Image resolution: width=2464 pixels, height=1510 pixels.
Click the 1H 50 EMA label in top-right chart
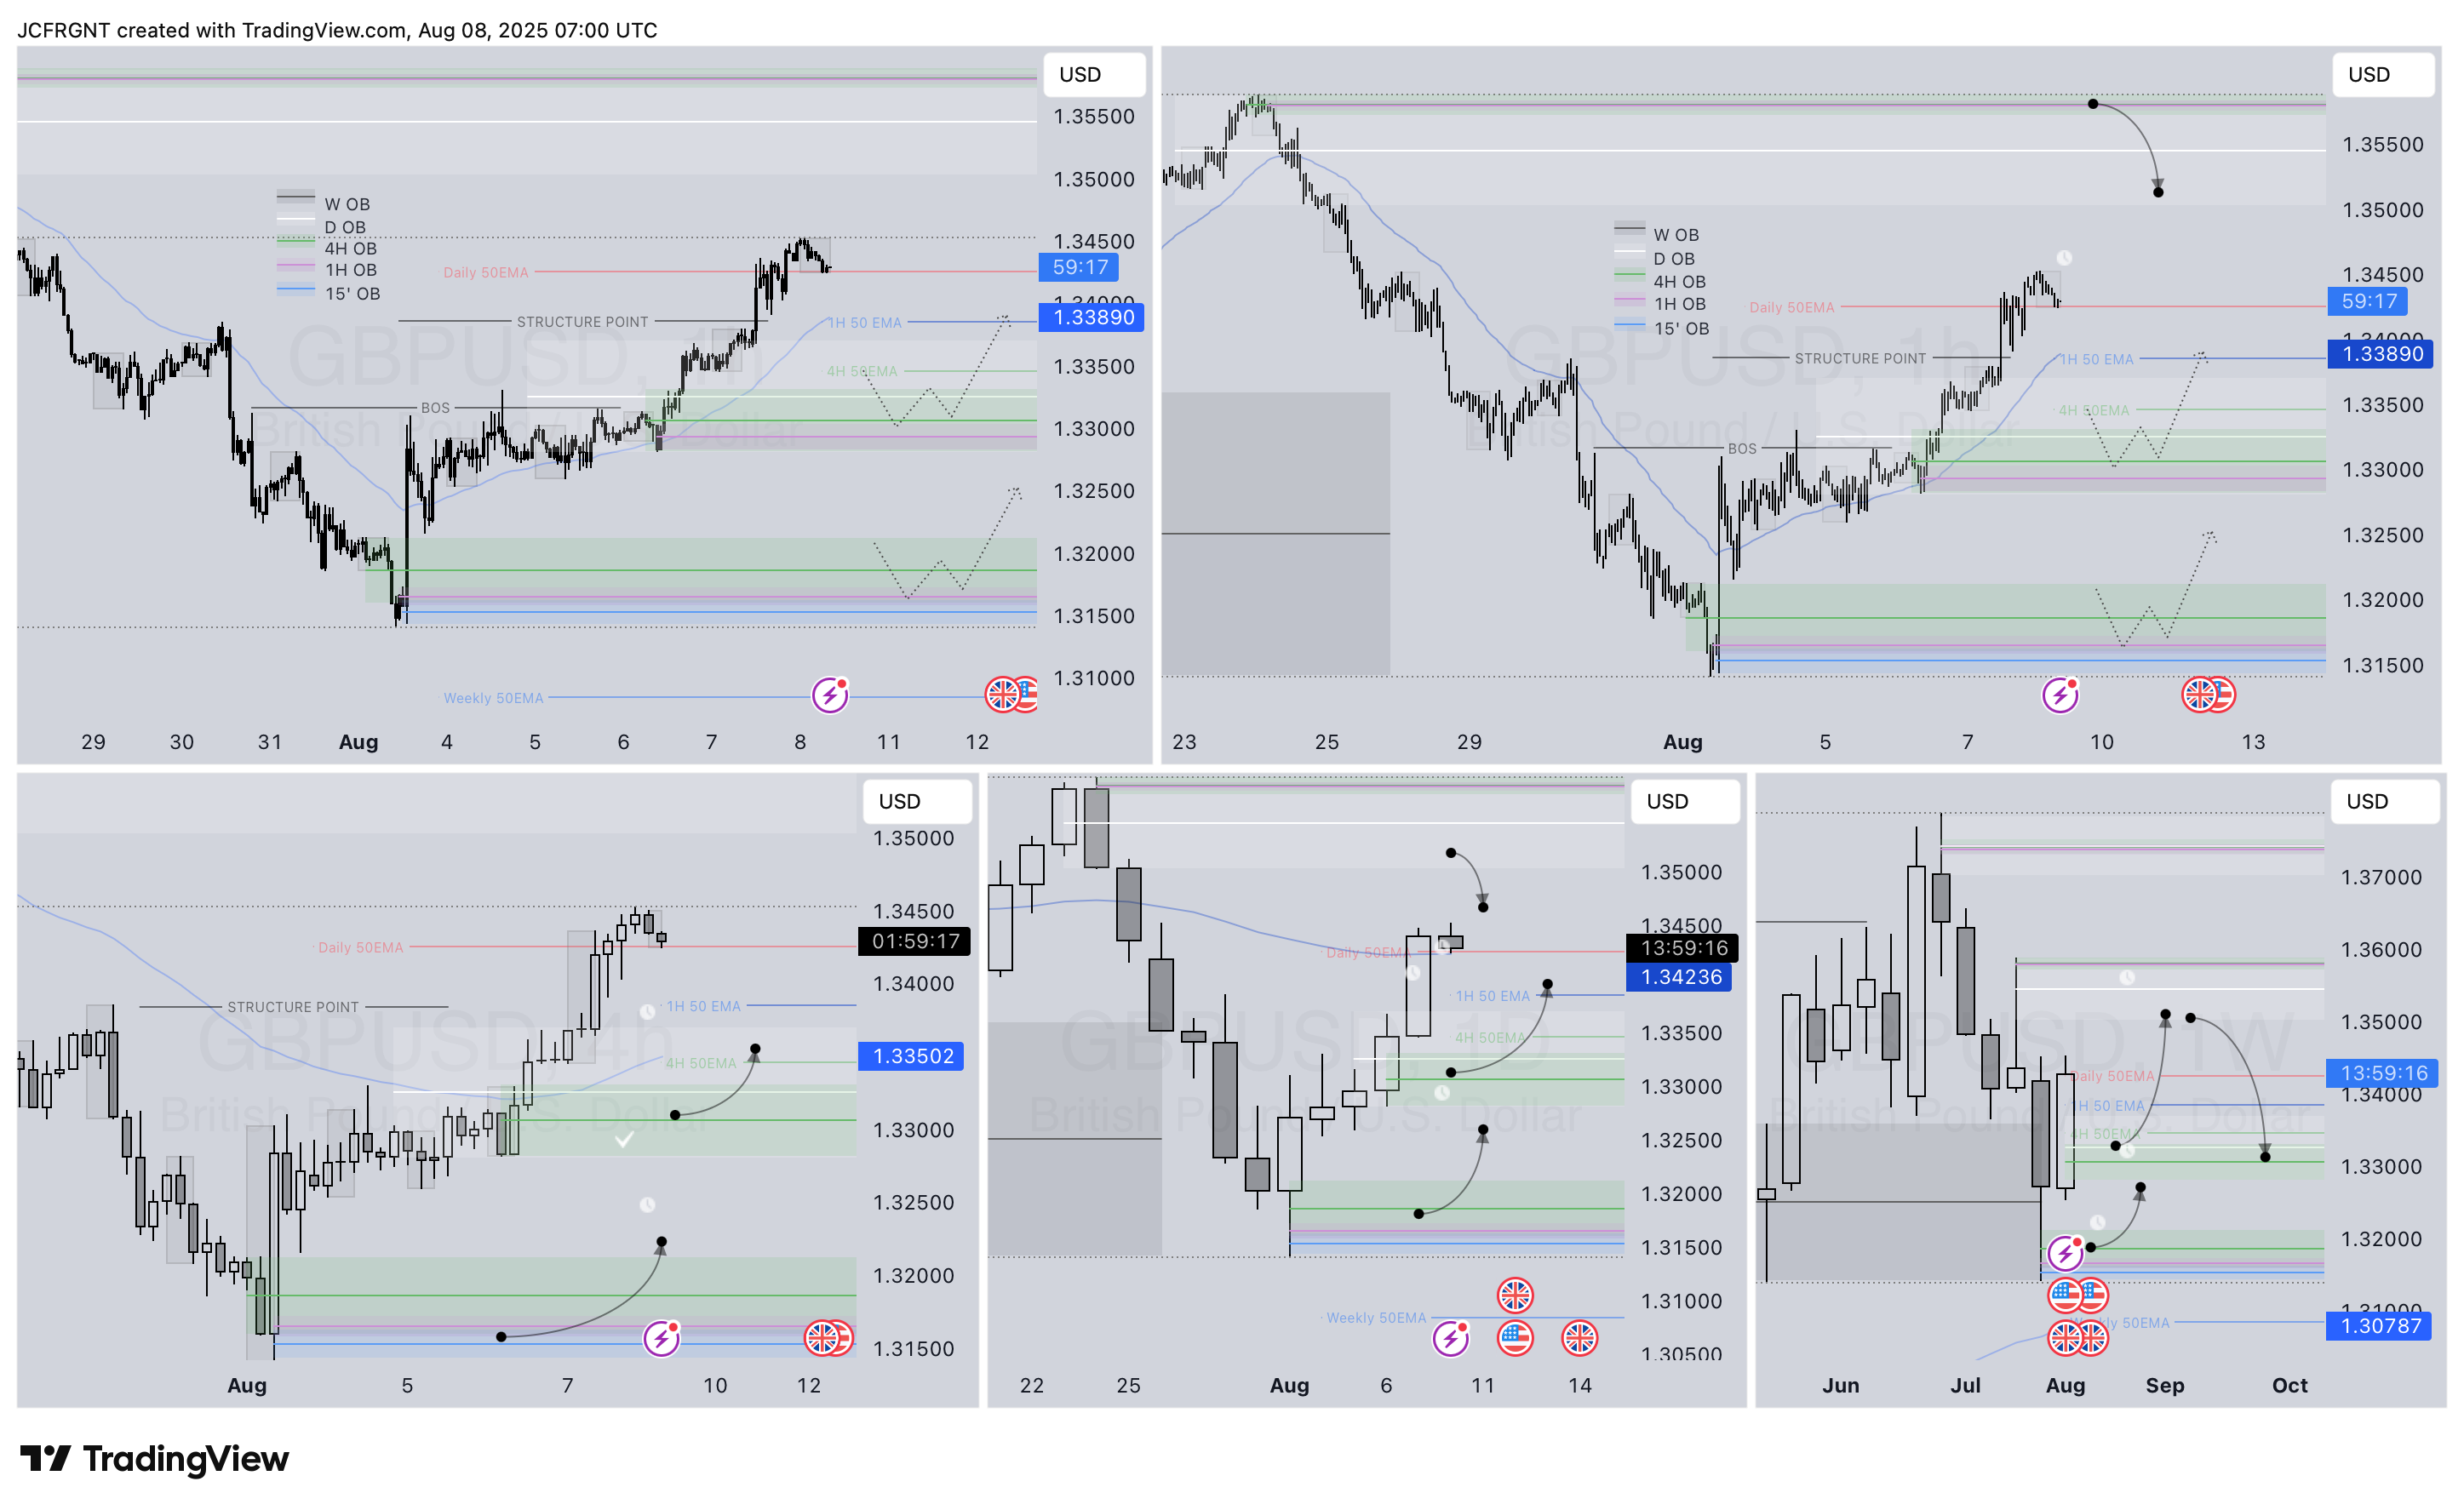click(2097, 359)
